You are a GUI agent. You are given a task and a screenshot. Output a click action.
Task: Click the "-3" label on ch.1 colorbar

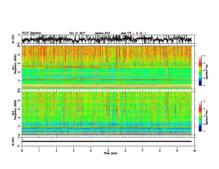[x=204, y=56]
